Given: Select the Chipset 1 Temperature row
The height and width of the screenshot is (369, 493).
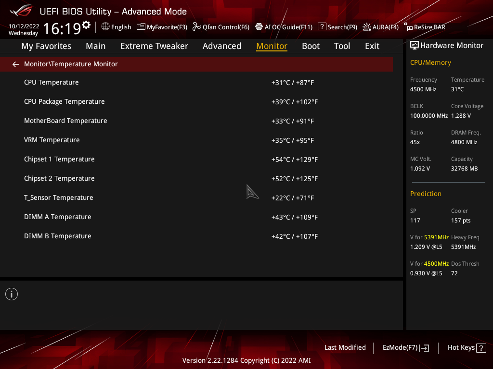Looking at the screenshot, I should pyautogui.click(x=196, y=160).
